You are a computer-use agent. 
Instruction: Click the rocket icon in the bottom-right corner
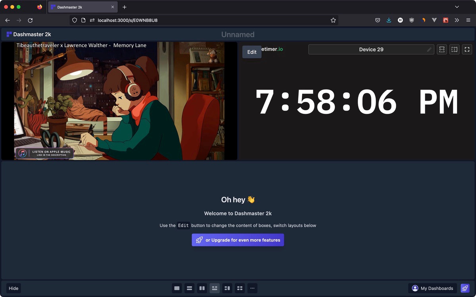point(465,288)
